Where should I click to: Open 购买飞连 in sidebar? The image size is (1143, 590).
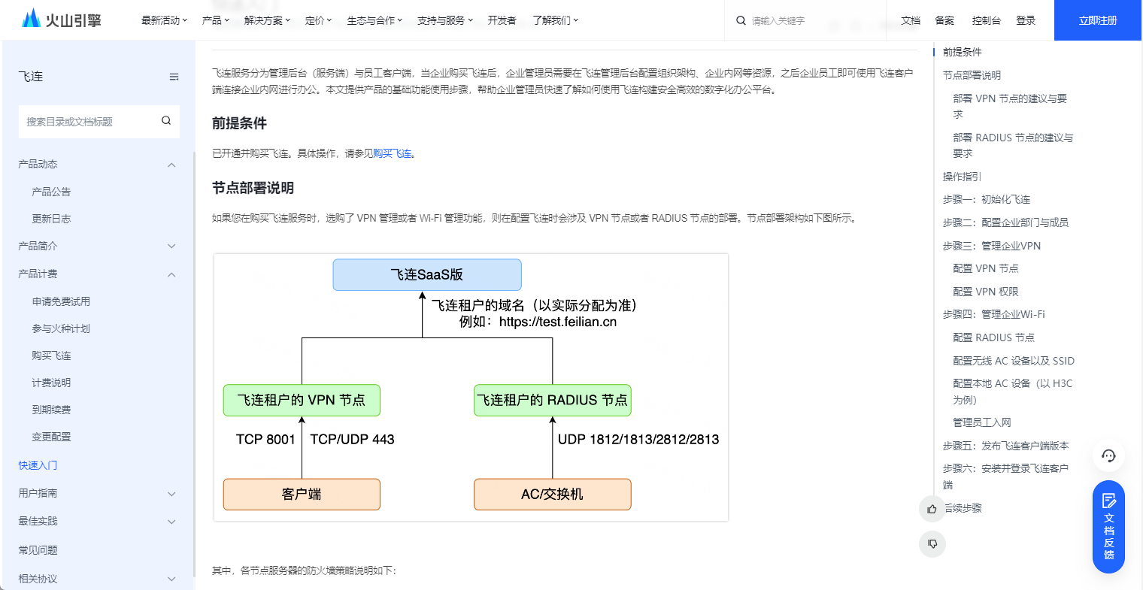(x=51, y=356)
